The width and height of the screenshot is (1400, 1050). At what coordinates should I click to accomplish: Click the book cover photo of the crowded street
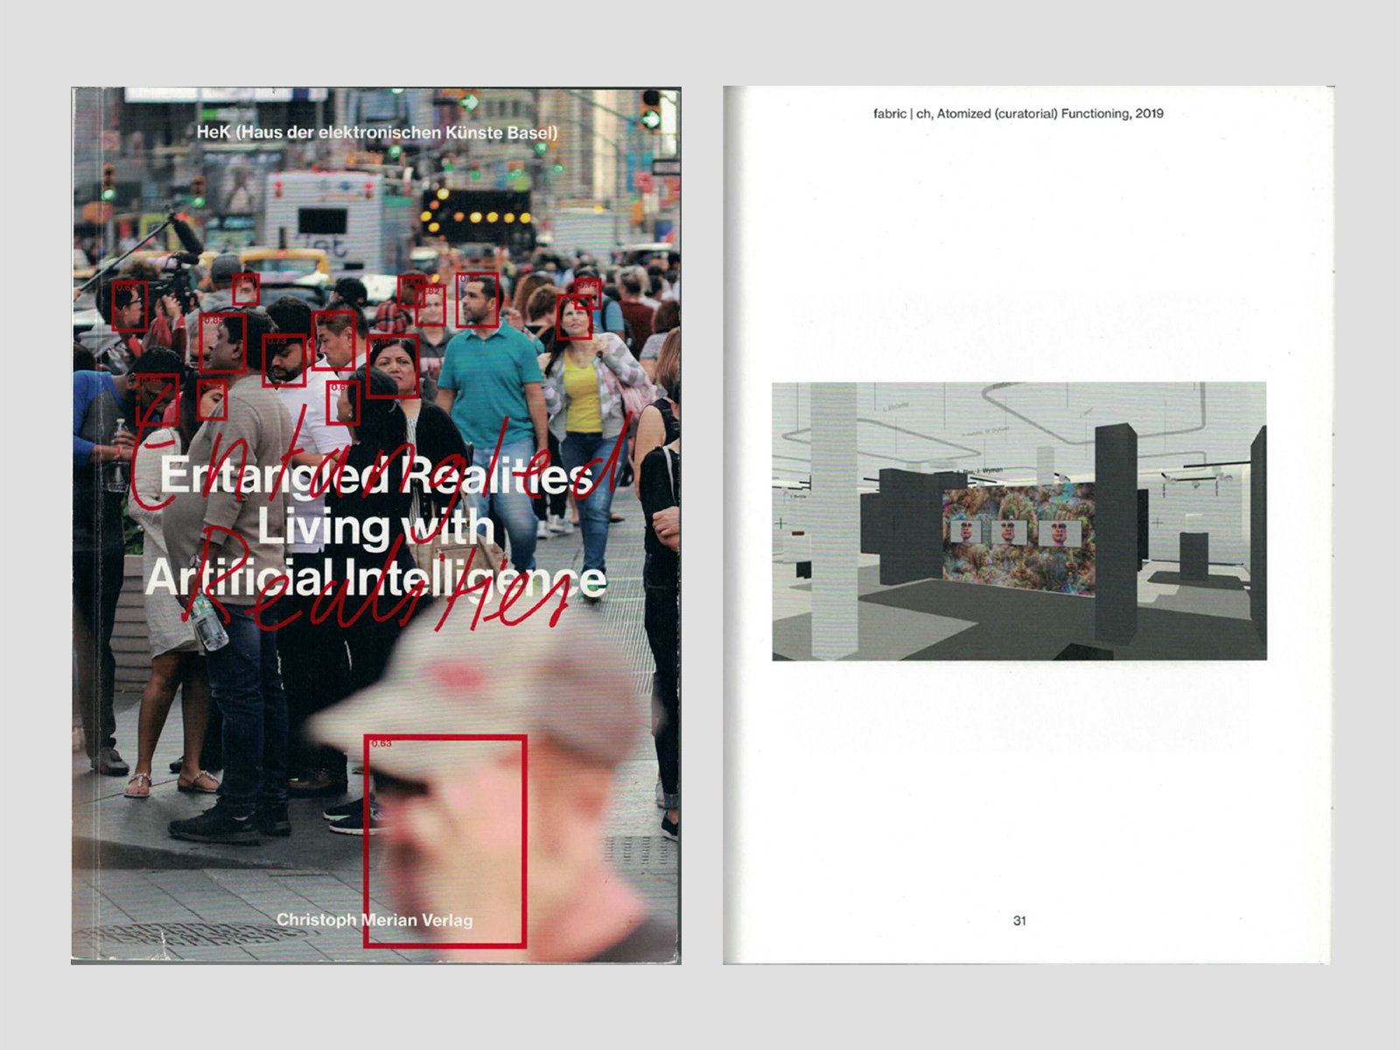376,526
